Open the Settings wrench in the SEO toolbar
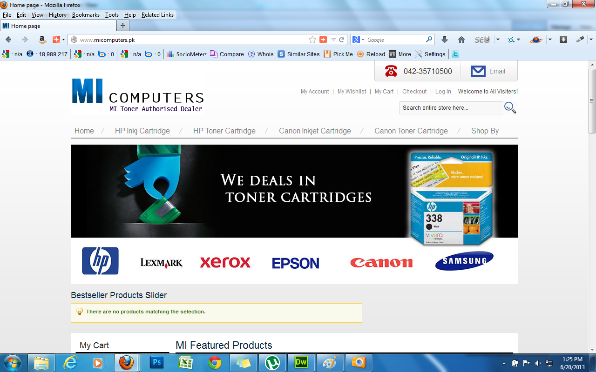Viewport: 596px width, 372px height. coord(430,54)
